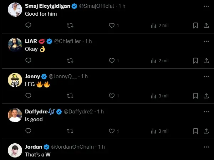Open Jonny's profile picture
Viewport: 214px width, 160px height.
click(15, 80)
